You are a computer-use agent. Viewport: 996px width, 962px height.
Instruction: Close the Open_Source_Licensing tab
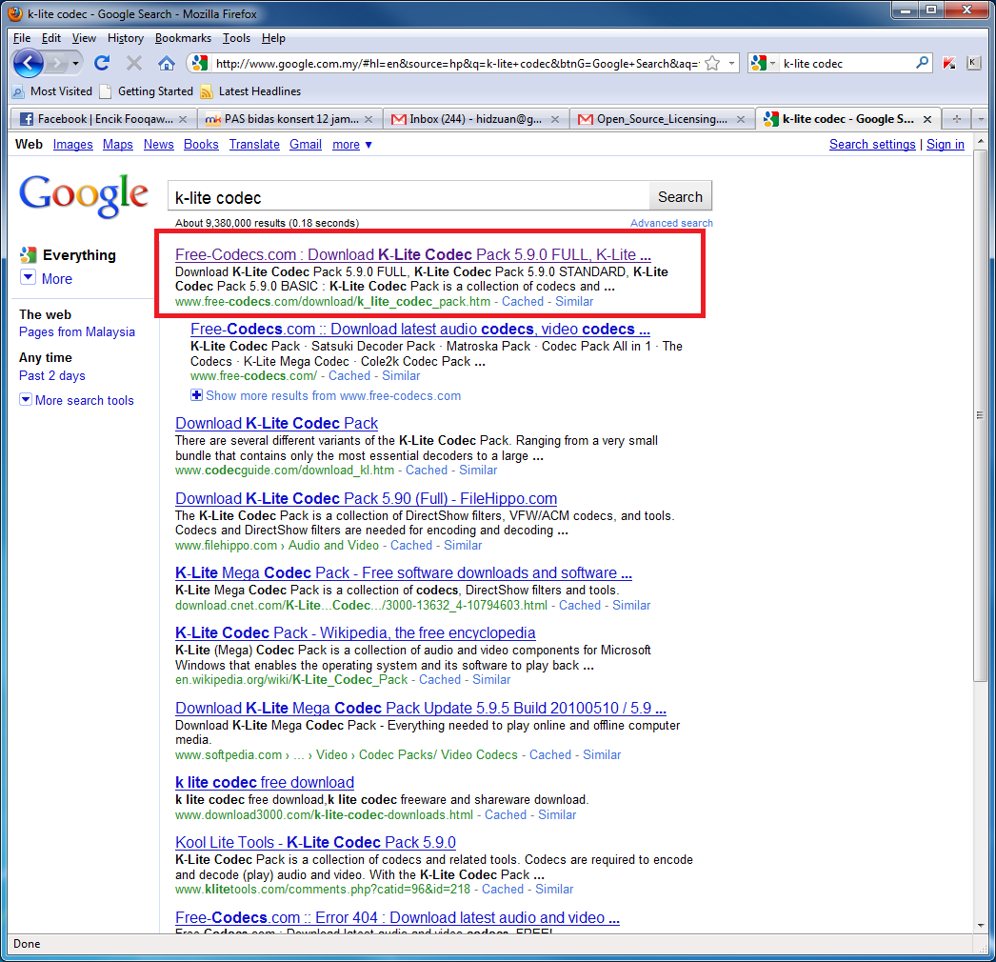coord(741,119)
